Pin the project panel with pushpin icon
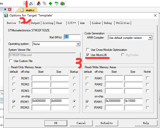160x128 pixels. pyautogui.click(x=5, y=9)
